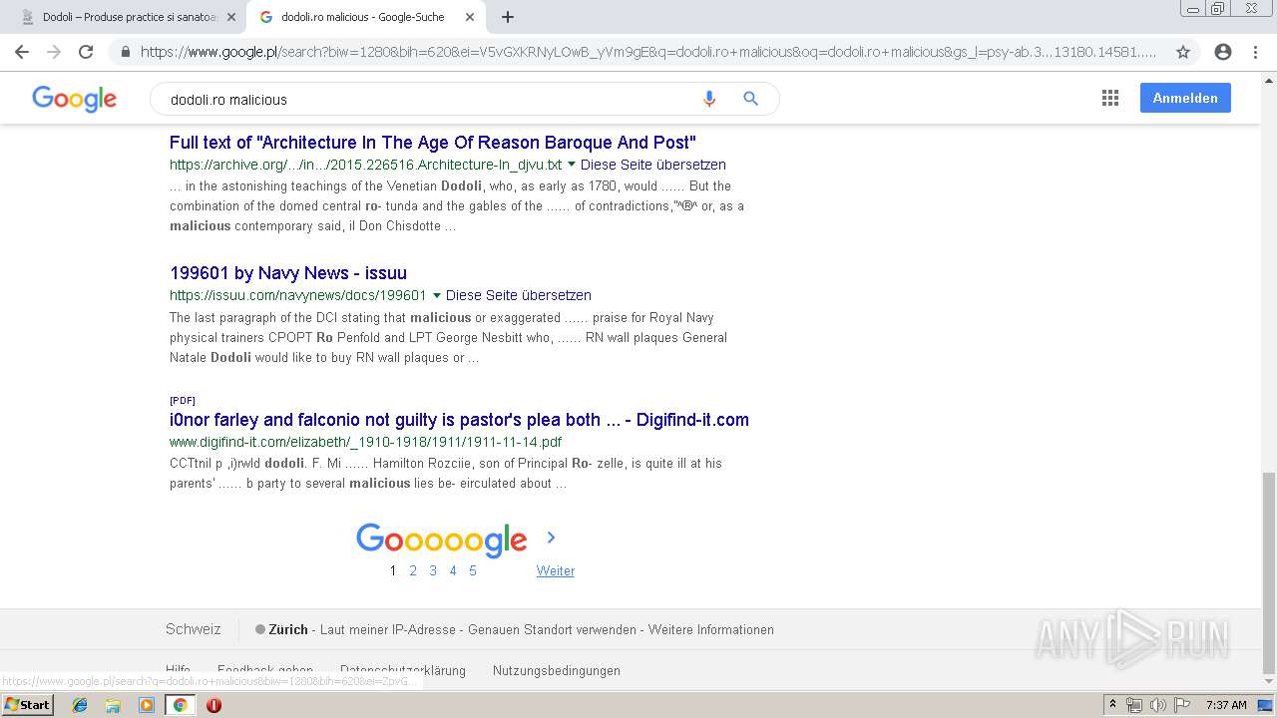Image resolution: width=1277 pixels, height=718 pixels.
Task: Expand the archive.org result dropdown arrow
Action: coord(572,165)
